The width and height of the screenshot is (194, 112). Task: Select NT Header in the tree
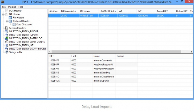click(x=15, y=14)
